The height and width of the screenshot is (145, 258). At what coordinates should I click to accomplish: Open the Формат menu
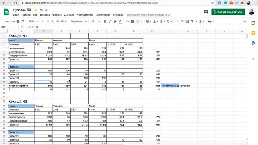point(57,15)
